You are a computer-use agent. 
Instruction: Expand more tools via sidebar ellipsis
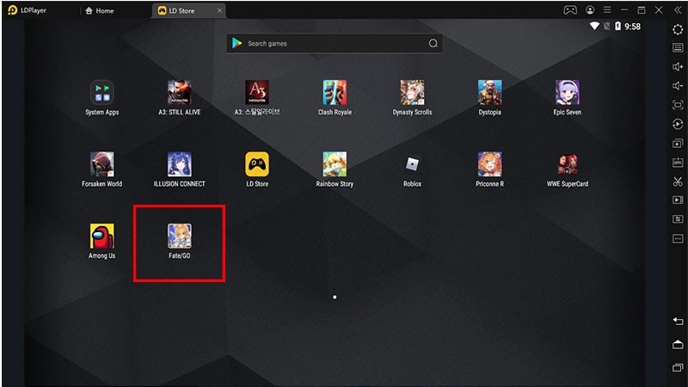coord(678,238)
